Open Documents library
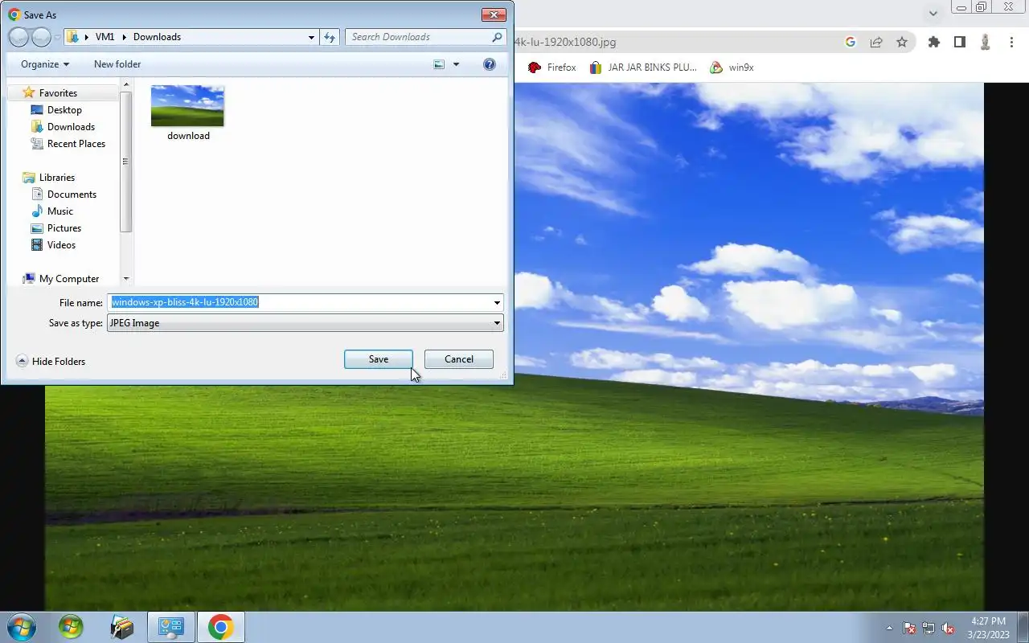The height and width of the screenshot is (643, 1029). [72, 195]
